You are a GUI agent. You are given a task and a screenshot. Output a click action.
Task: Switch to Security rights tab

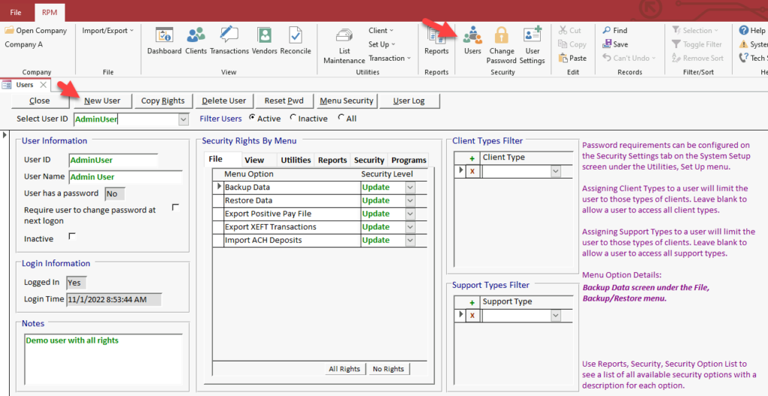tap(369, 160)
